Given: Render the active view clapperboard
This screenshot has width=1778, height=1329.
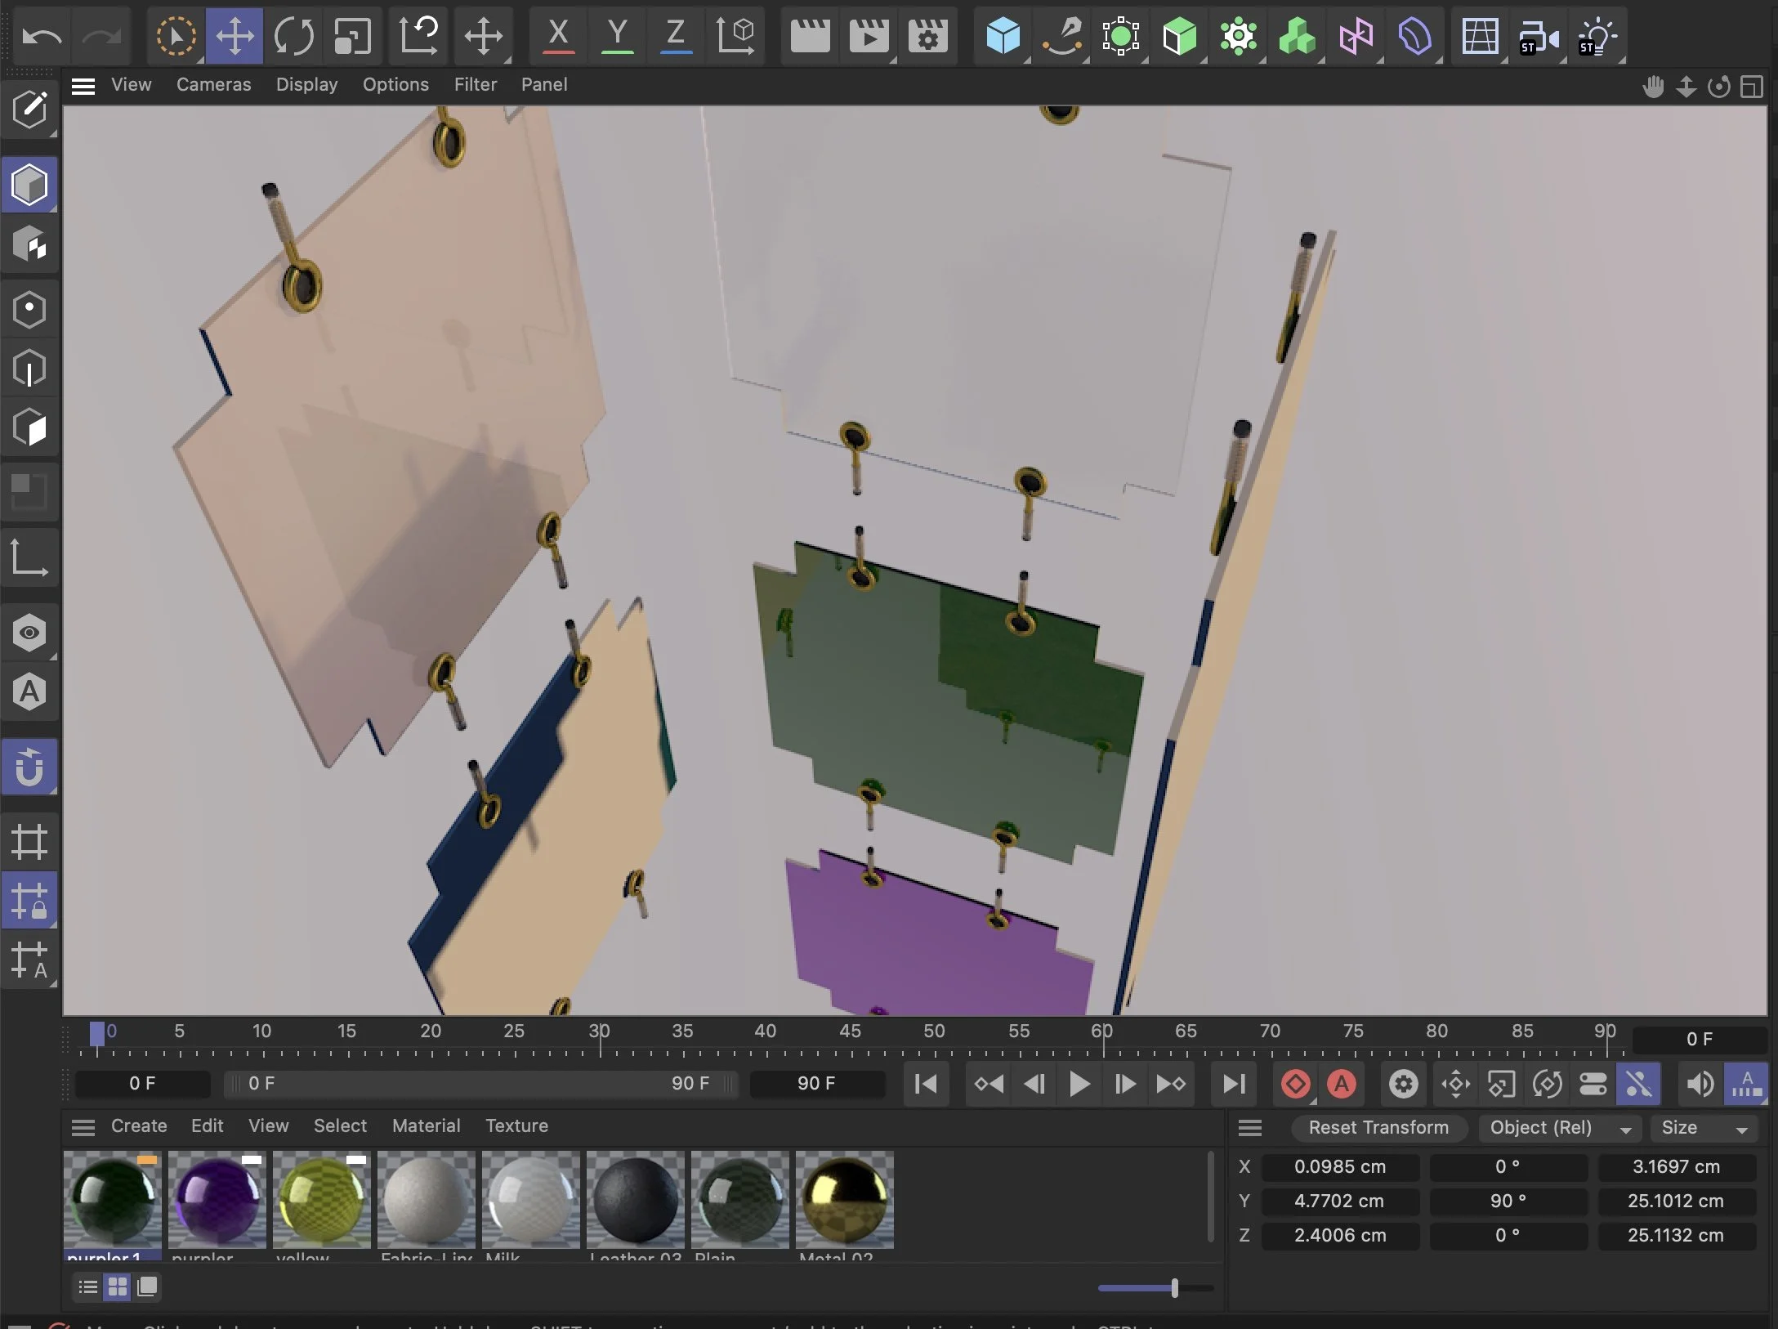Looking at the screenshot, I should coord(810,36).
